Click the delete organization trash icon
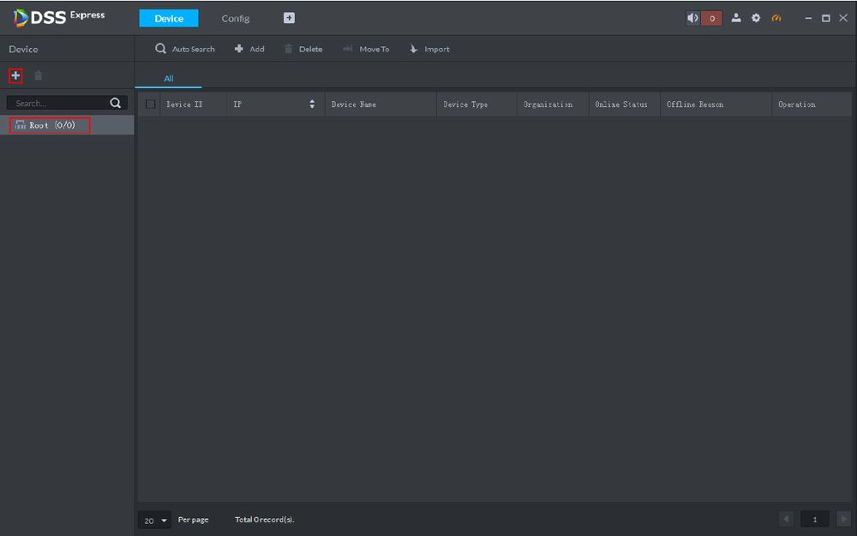Viewport: 857px width, 536px height. pyautogui.click(x=39, y=75)
